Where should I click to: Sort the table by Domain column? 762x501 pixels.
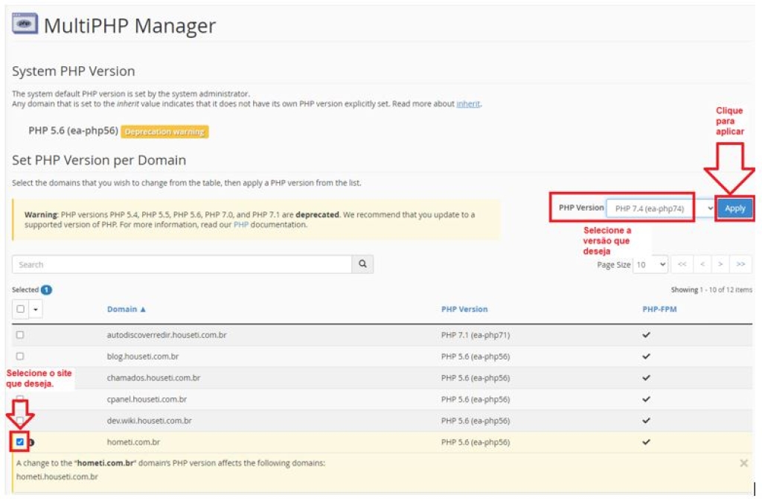click(127, 309)
